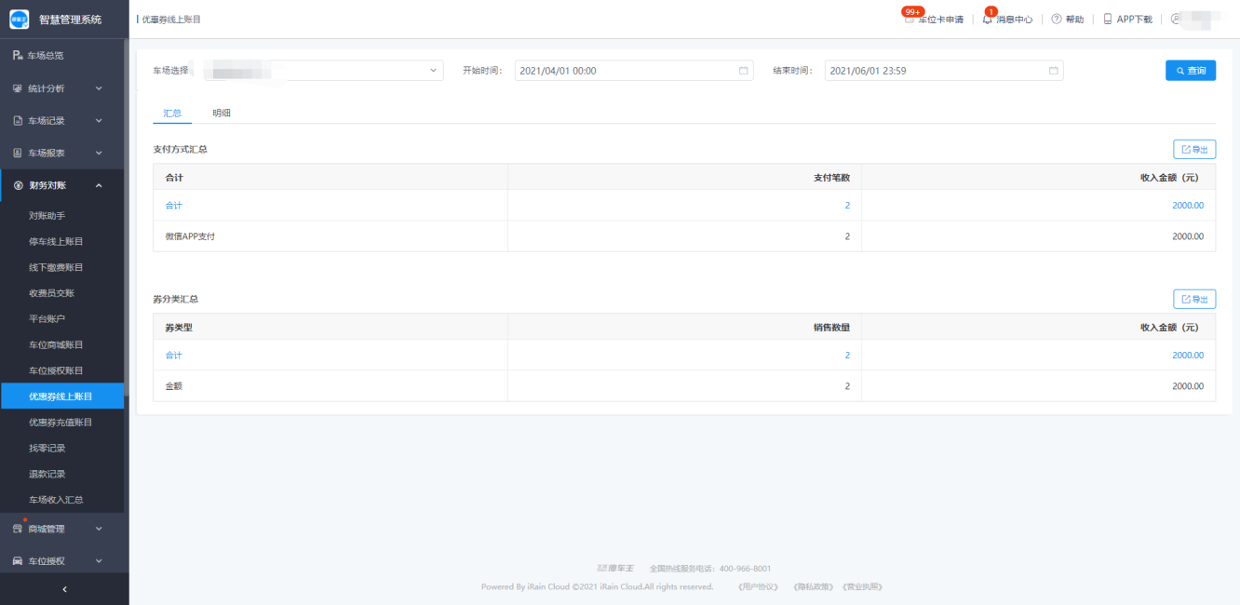
Task: Open 对账助手 page
Action: (47, 216)
